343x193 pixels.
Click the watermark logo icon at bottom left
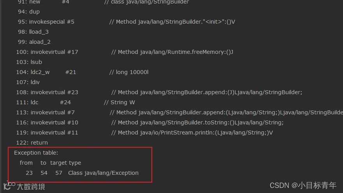tap(9, 186)
